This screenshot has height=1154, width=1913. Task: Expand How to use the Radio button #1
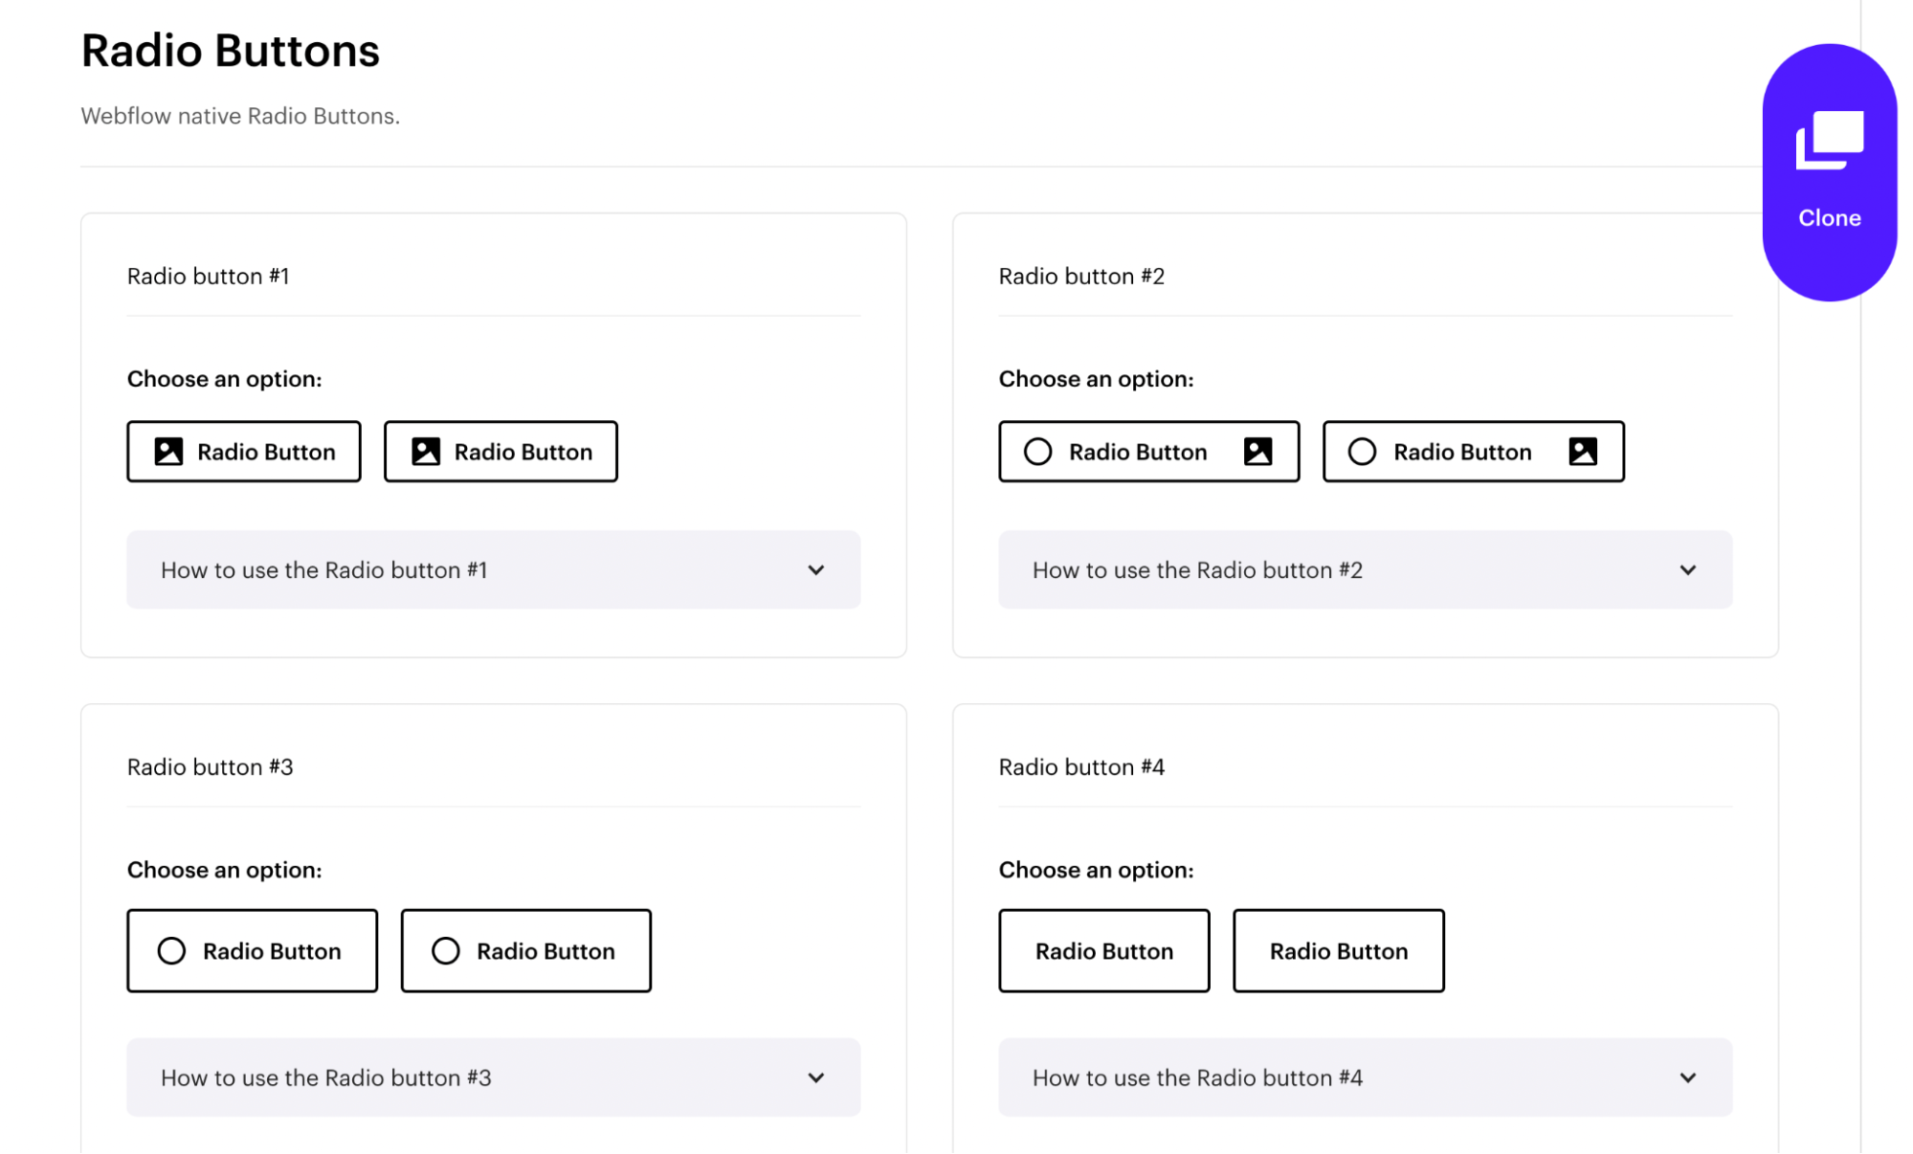[x=493, y=570]
